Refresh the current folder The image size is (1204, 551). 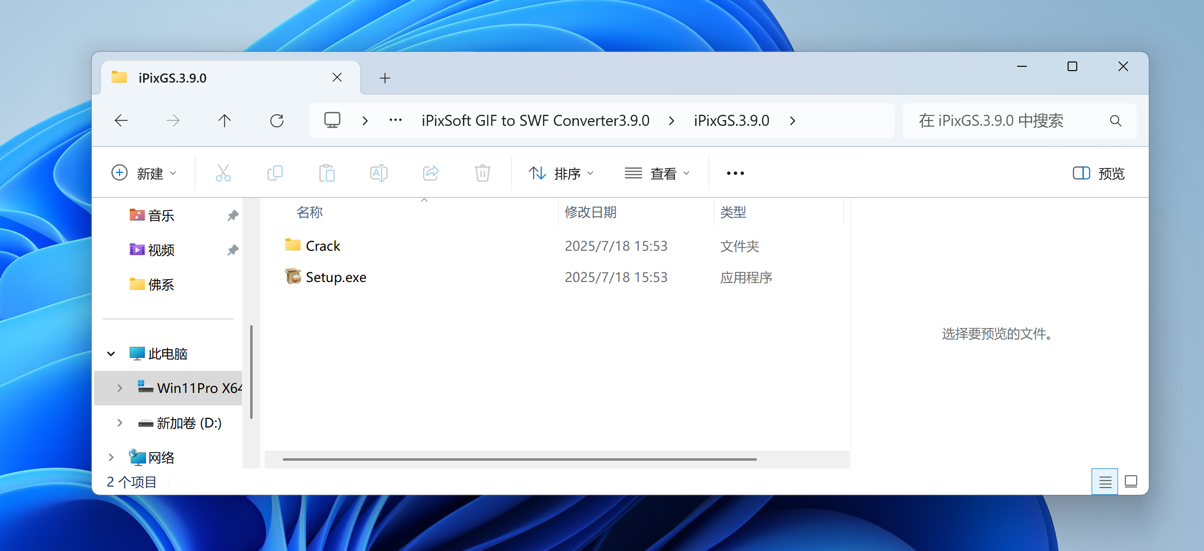pyautogui.click(x=277, y=121)
